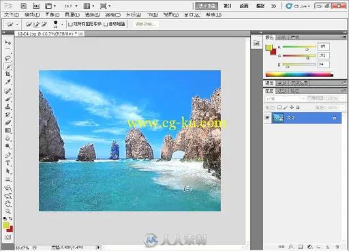Select the Type tool
Screen dimensions: 349x251
pos(7,163)
